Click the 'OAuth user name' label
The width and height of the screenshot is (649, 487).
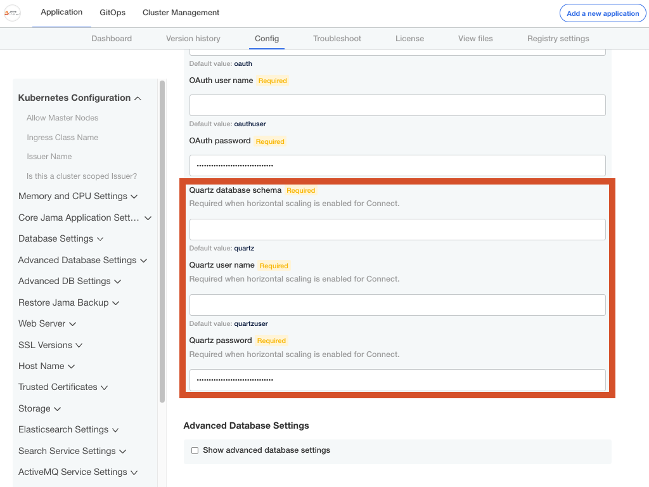pyautogui.click(x=221, y=81)
